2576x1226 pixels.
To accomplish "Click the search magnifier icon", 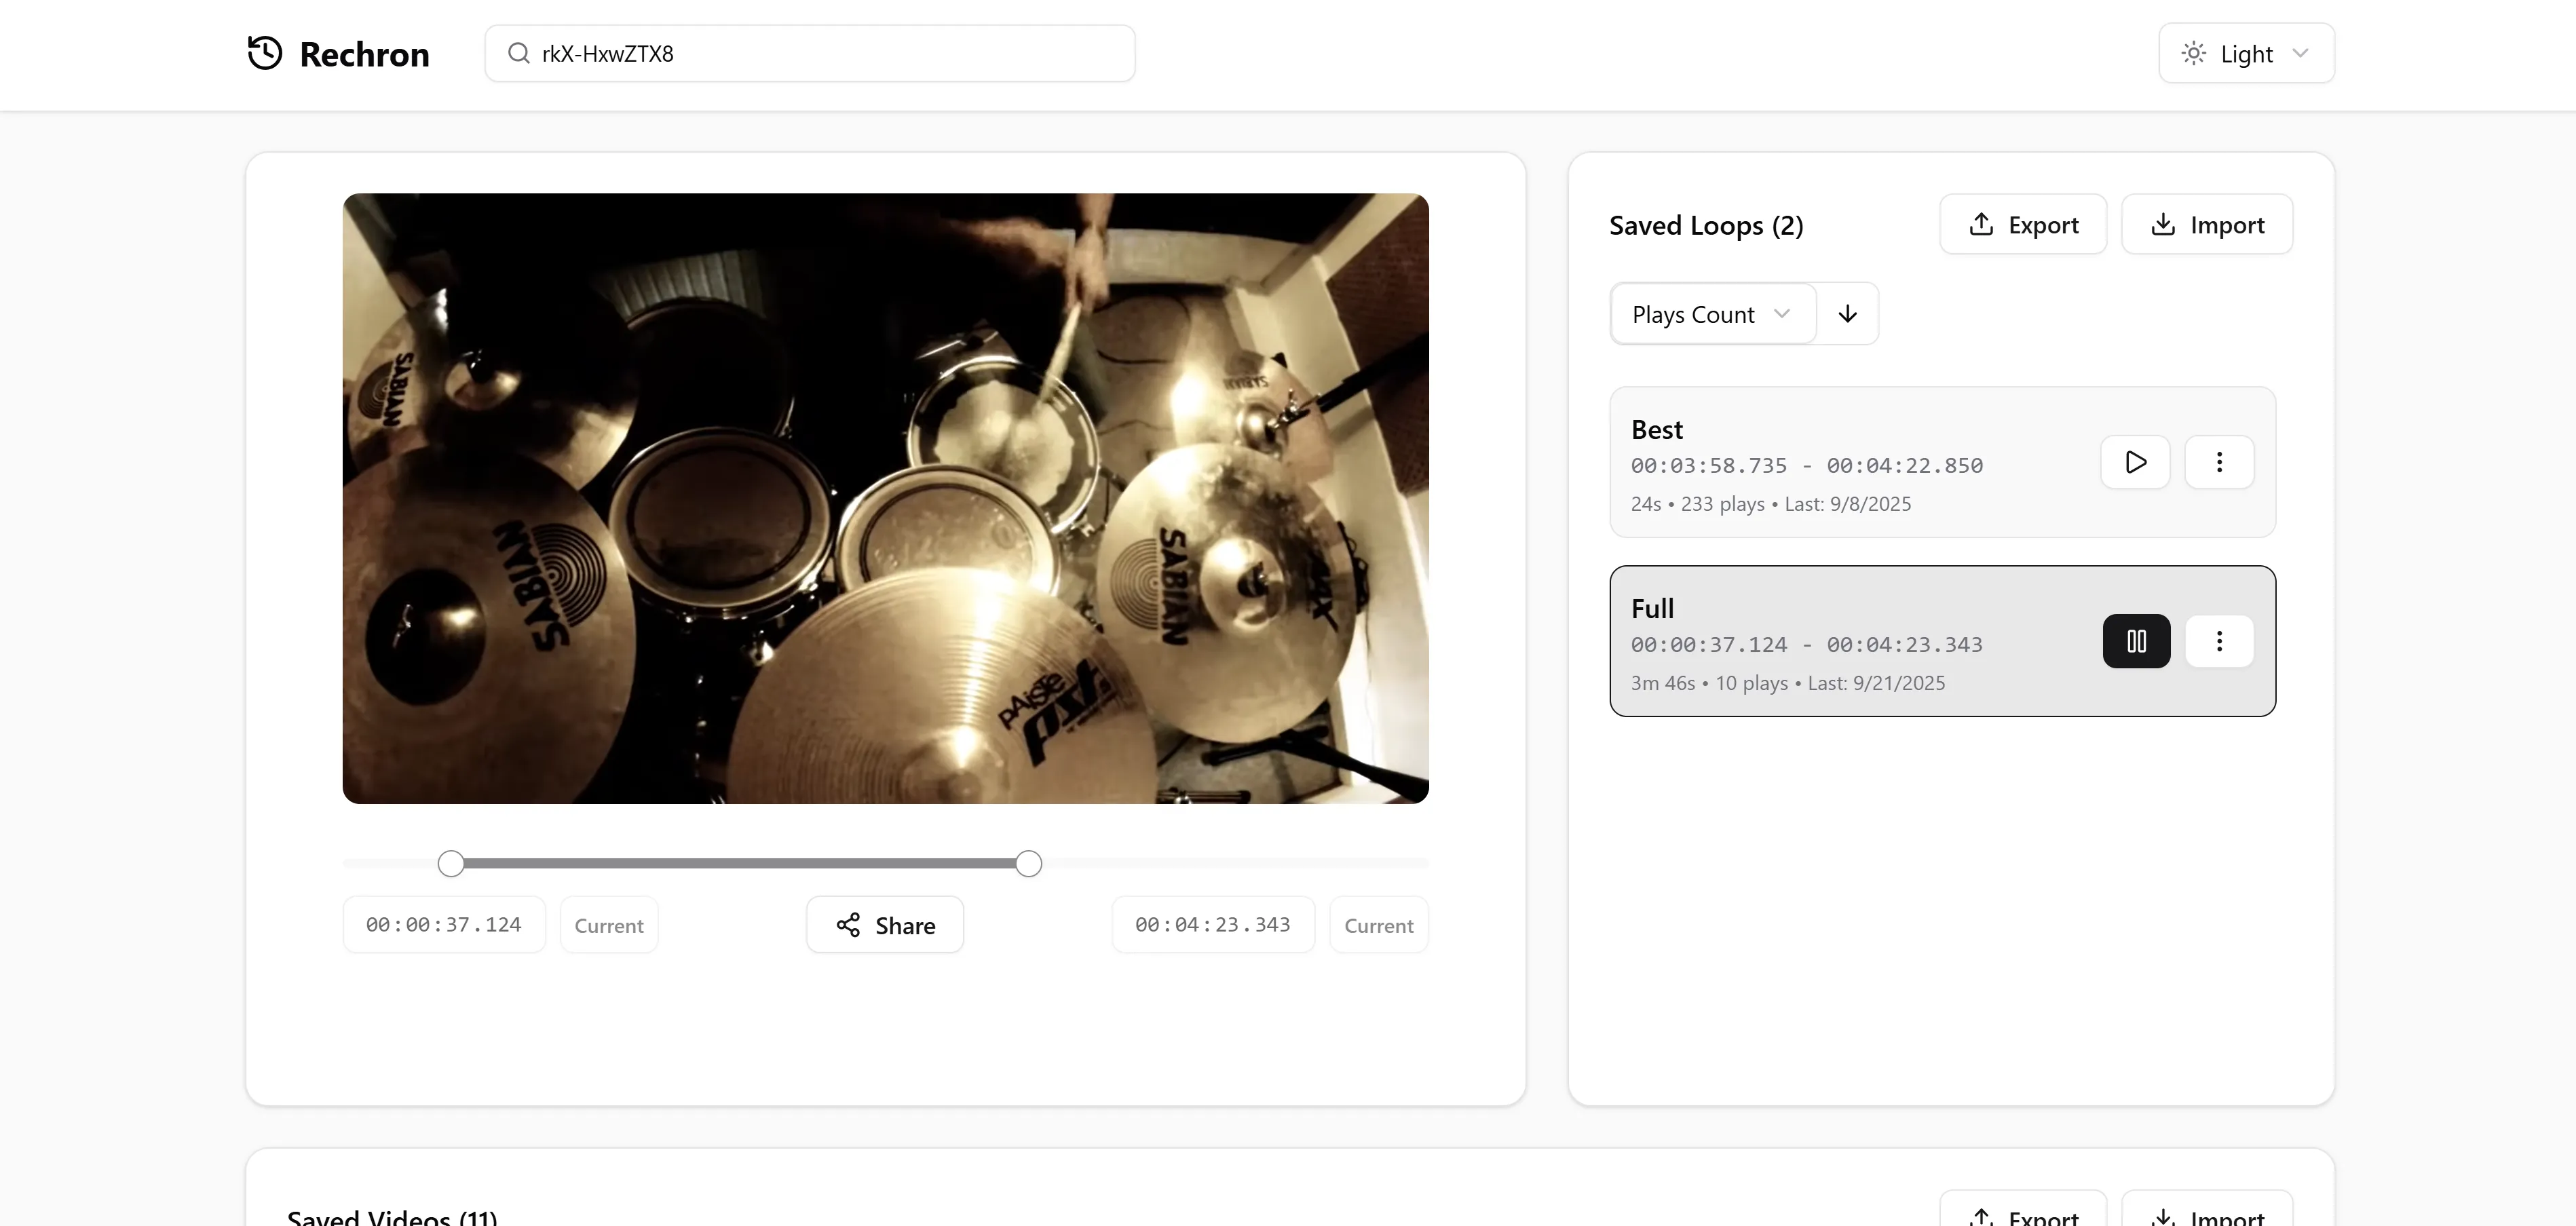I will tap(518, 53).
